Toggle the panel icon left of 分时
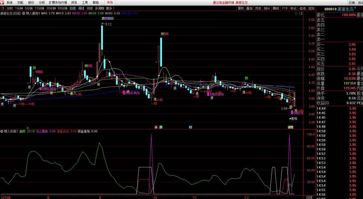The width and height of the screenshot is (363, 199). pos(2,8)
